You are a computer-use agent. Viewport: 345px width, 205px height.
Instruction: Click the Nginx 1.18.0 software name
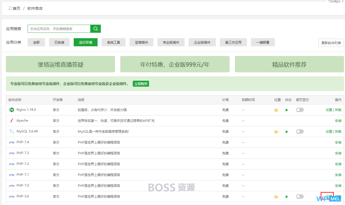click(26, 110)
